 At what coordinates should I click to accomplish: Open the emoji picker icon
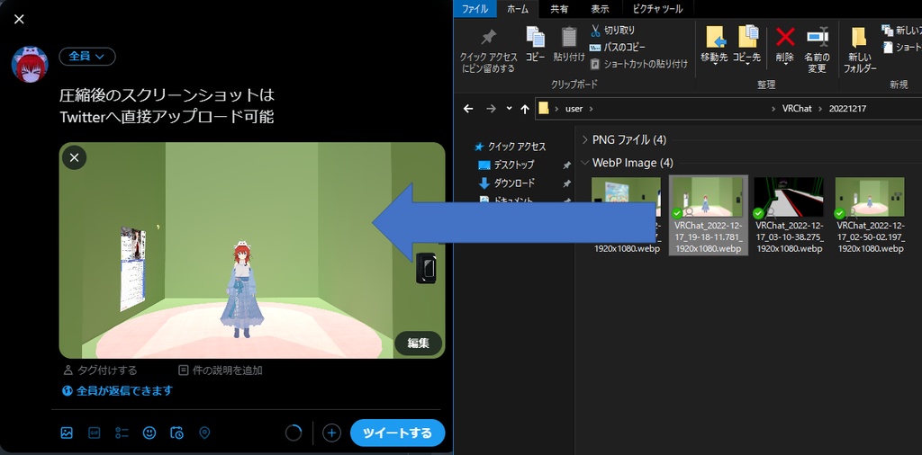149,433
